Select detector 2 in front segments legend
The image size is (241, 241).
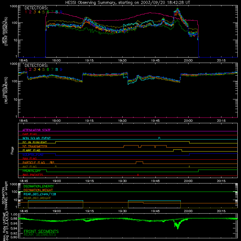pos(30,12)
